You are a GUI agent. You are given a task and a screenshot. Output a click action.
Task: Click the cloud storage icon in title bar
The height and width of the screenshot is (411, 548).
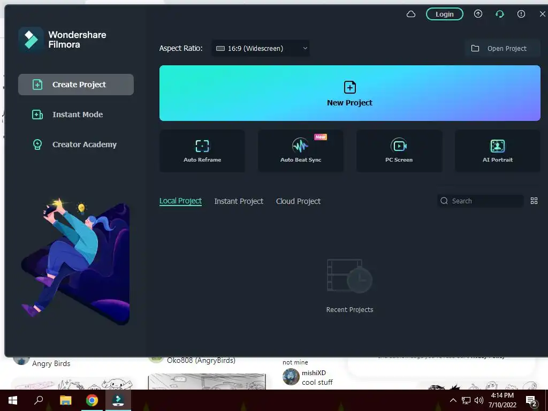[x=411, y=14]
